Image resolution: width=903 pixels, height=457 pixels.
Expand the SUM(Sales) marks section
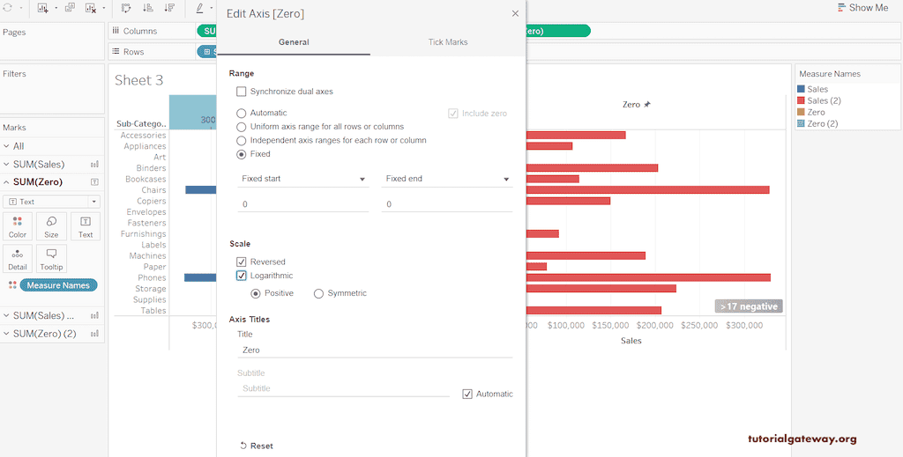pos(50,164)
